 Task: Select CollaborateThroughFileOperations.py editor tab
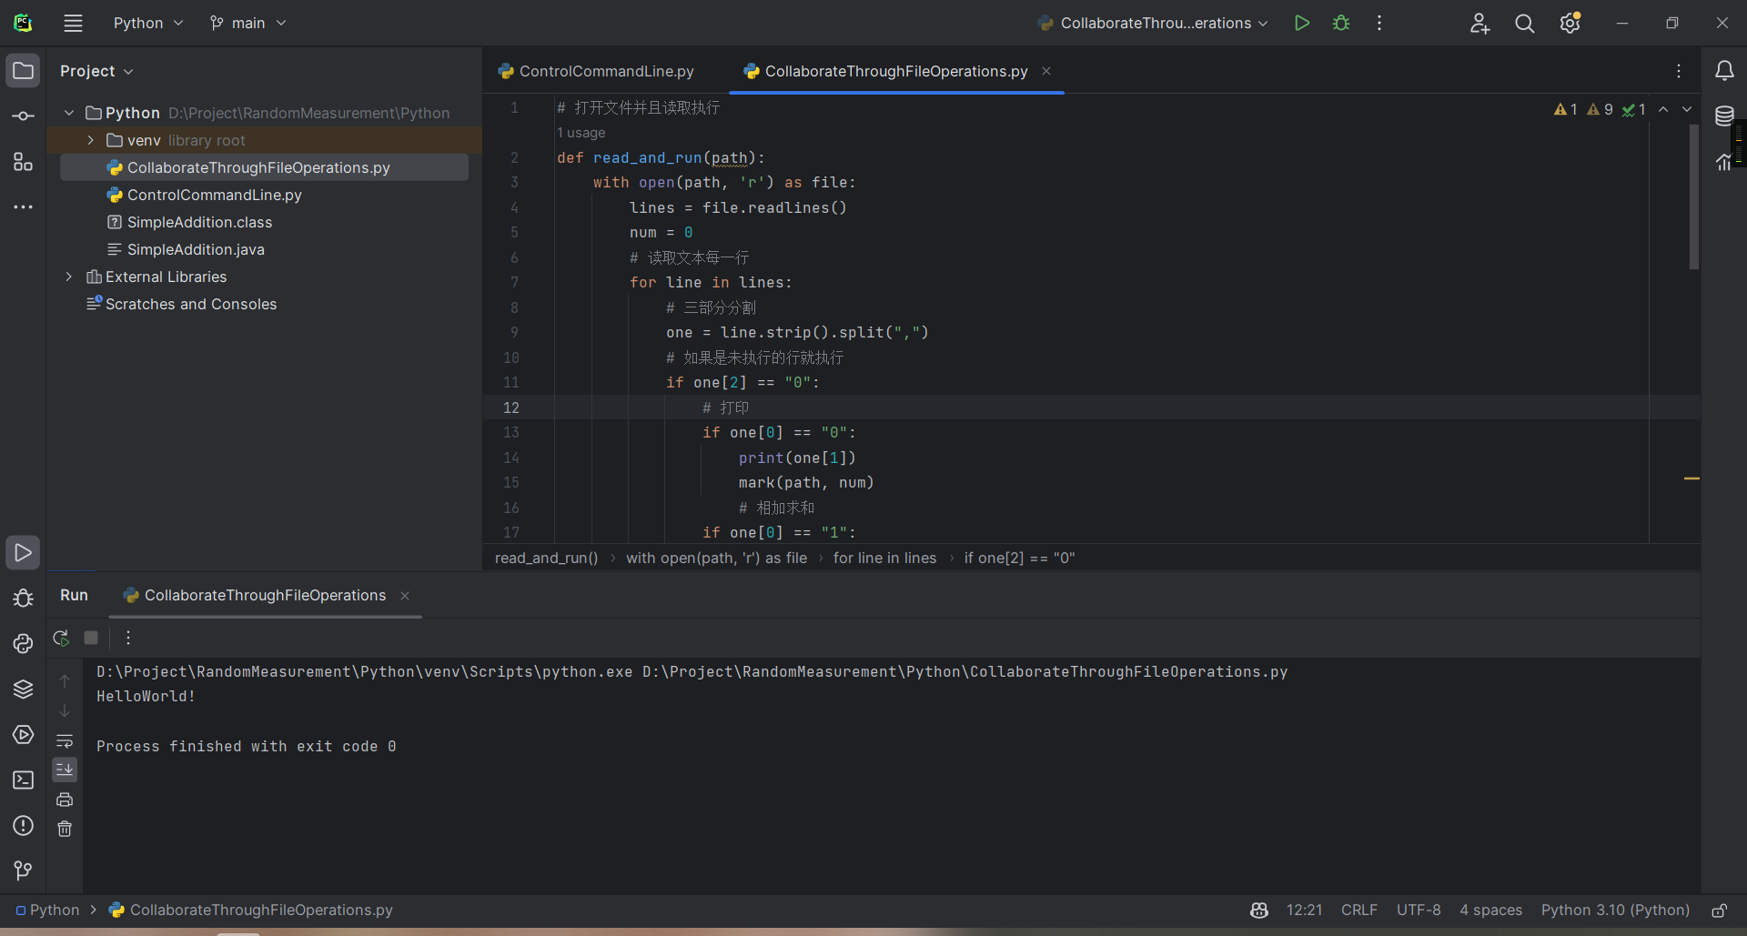click(x=896, y=71)
